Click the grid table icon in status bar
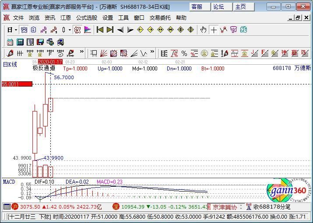 (7, 207)
